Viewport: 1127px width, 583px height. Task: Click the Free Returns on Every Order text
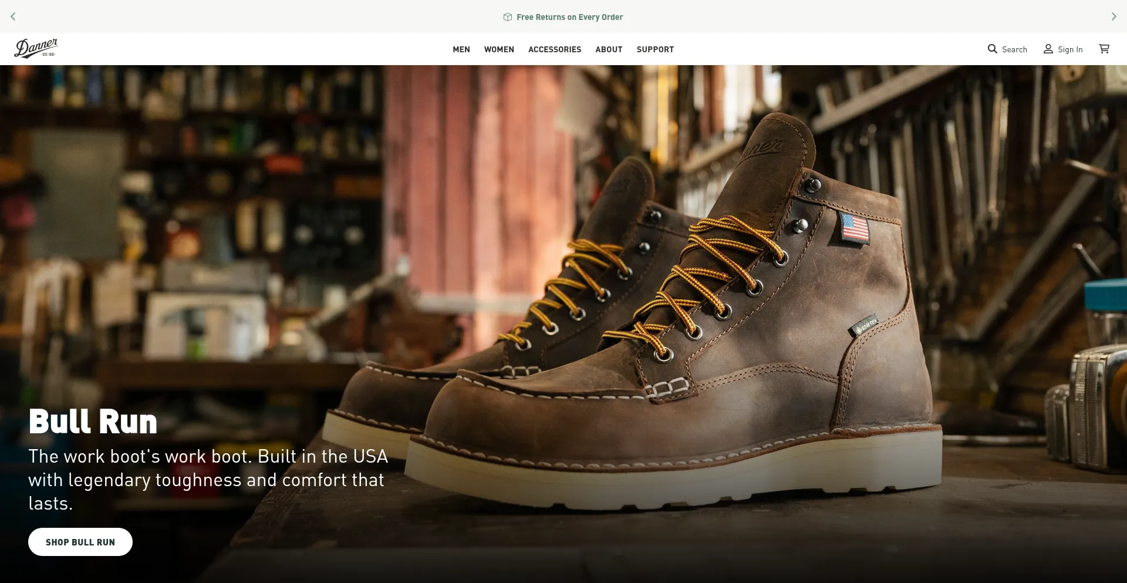coord(569,17)
